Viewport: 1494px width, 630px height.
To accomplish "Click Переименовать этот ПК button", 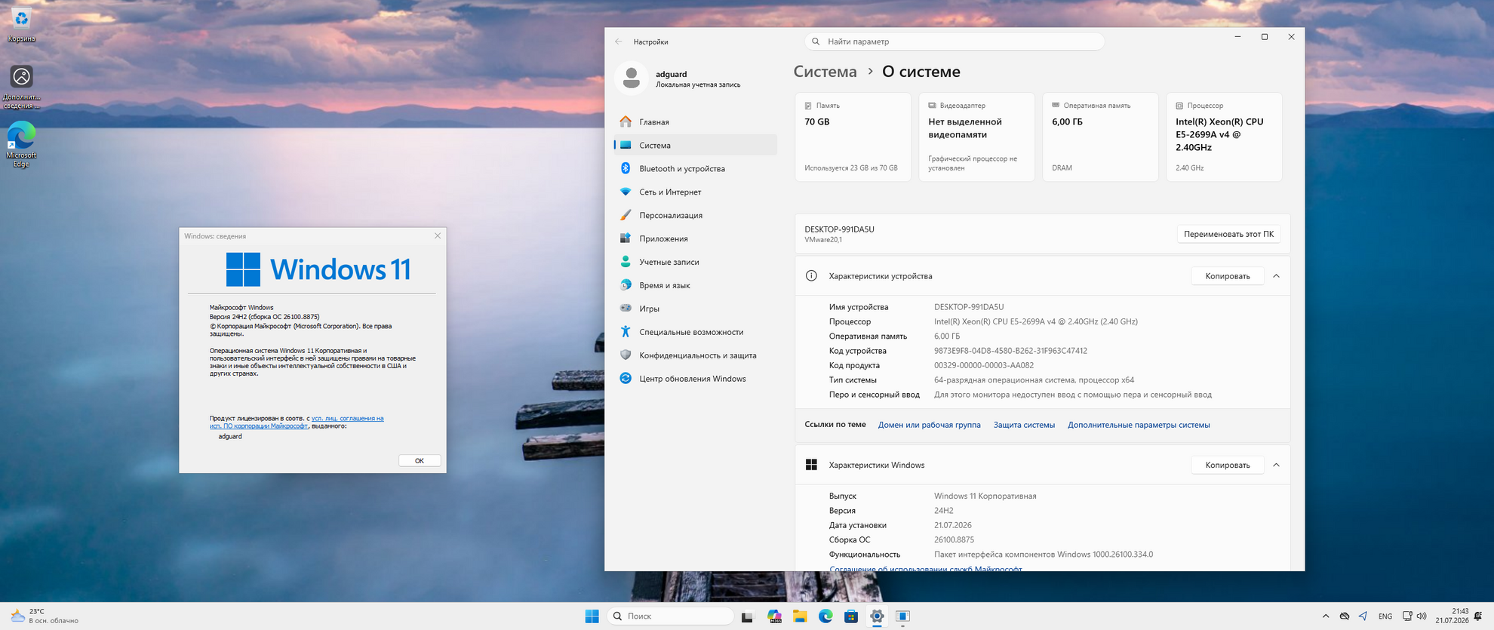I will pos(1228,234).
